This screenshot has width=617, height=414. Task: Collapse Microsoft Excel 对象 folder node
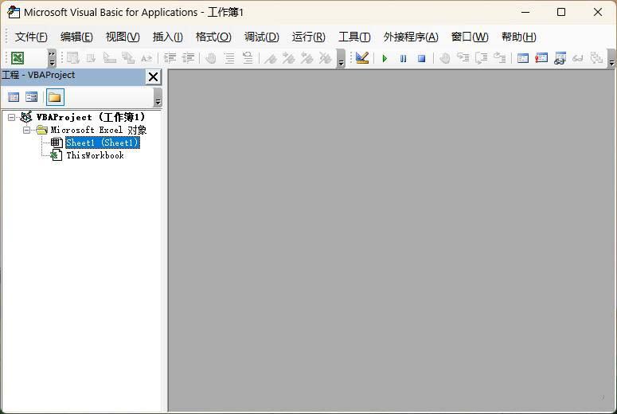coord(26,130)
